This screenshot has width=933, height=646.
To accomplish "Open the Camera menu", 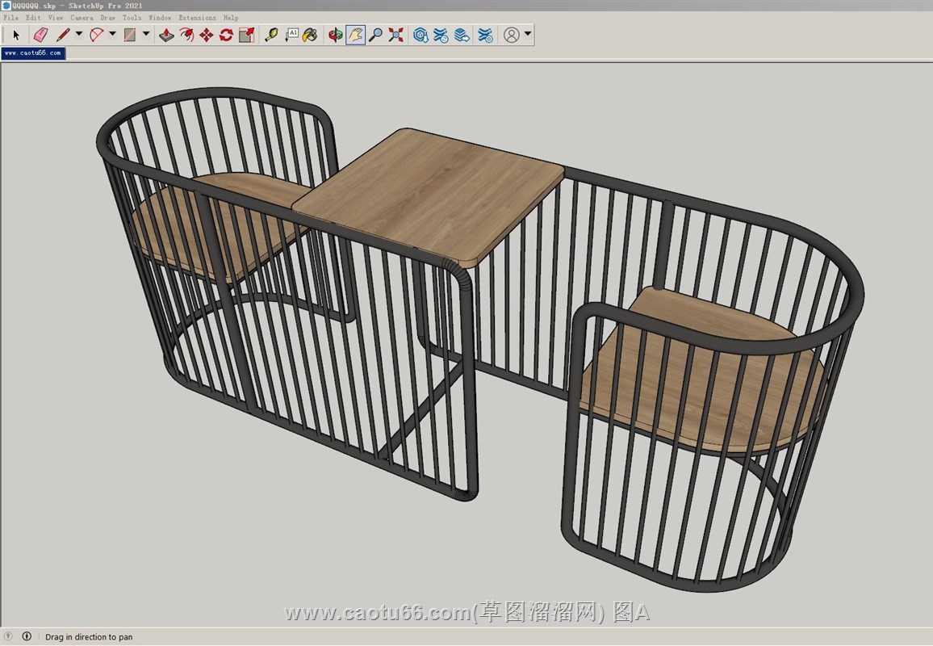I will [82, 17].
